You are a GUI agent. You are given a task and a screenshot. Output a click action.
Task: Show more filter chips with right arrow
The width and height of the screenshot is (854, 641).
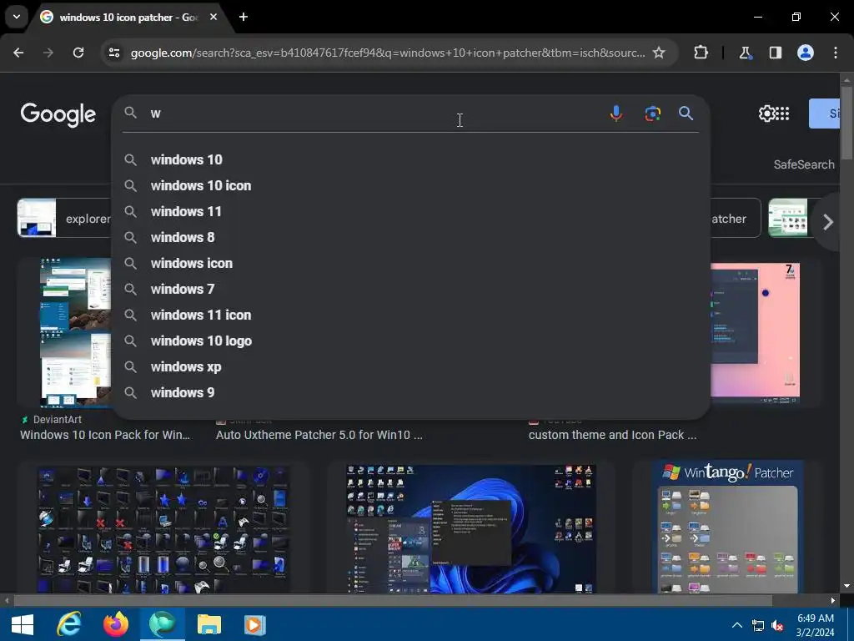click(x=828, y=222)
